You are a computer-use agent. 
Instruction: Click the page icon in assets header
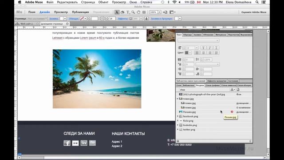pos(238,90)
